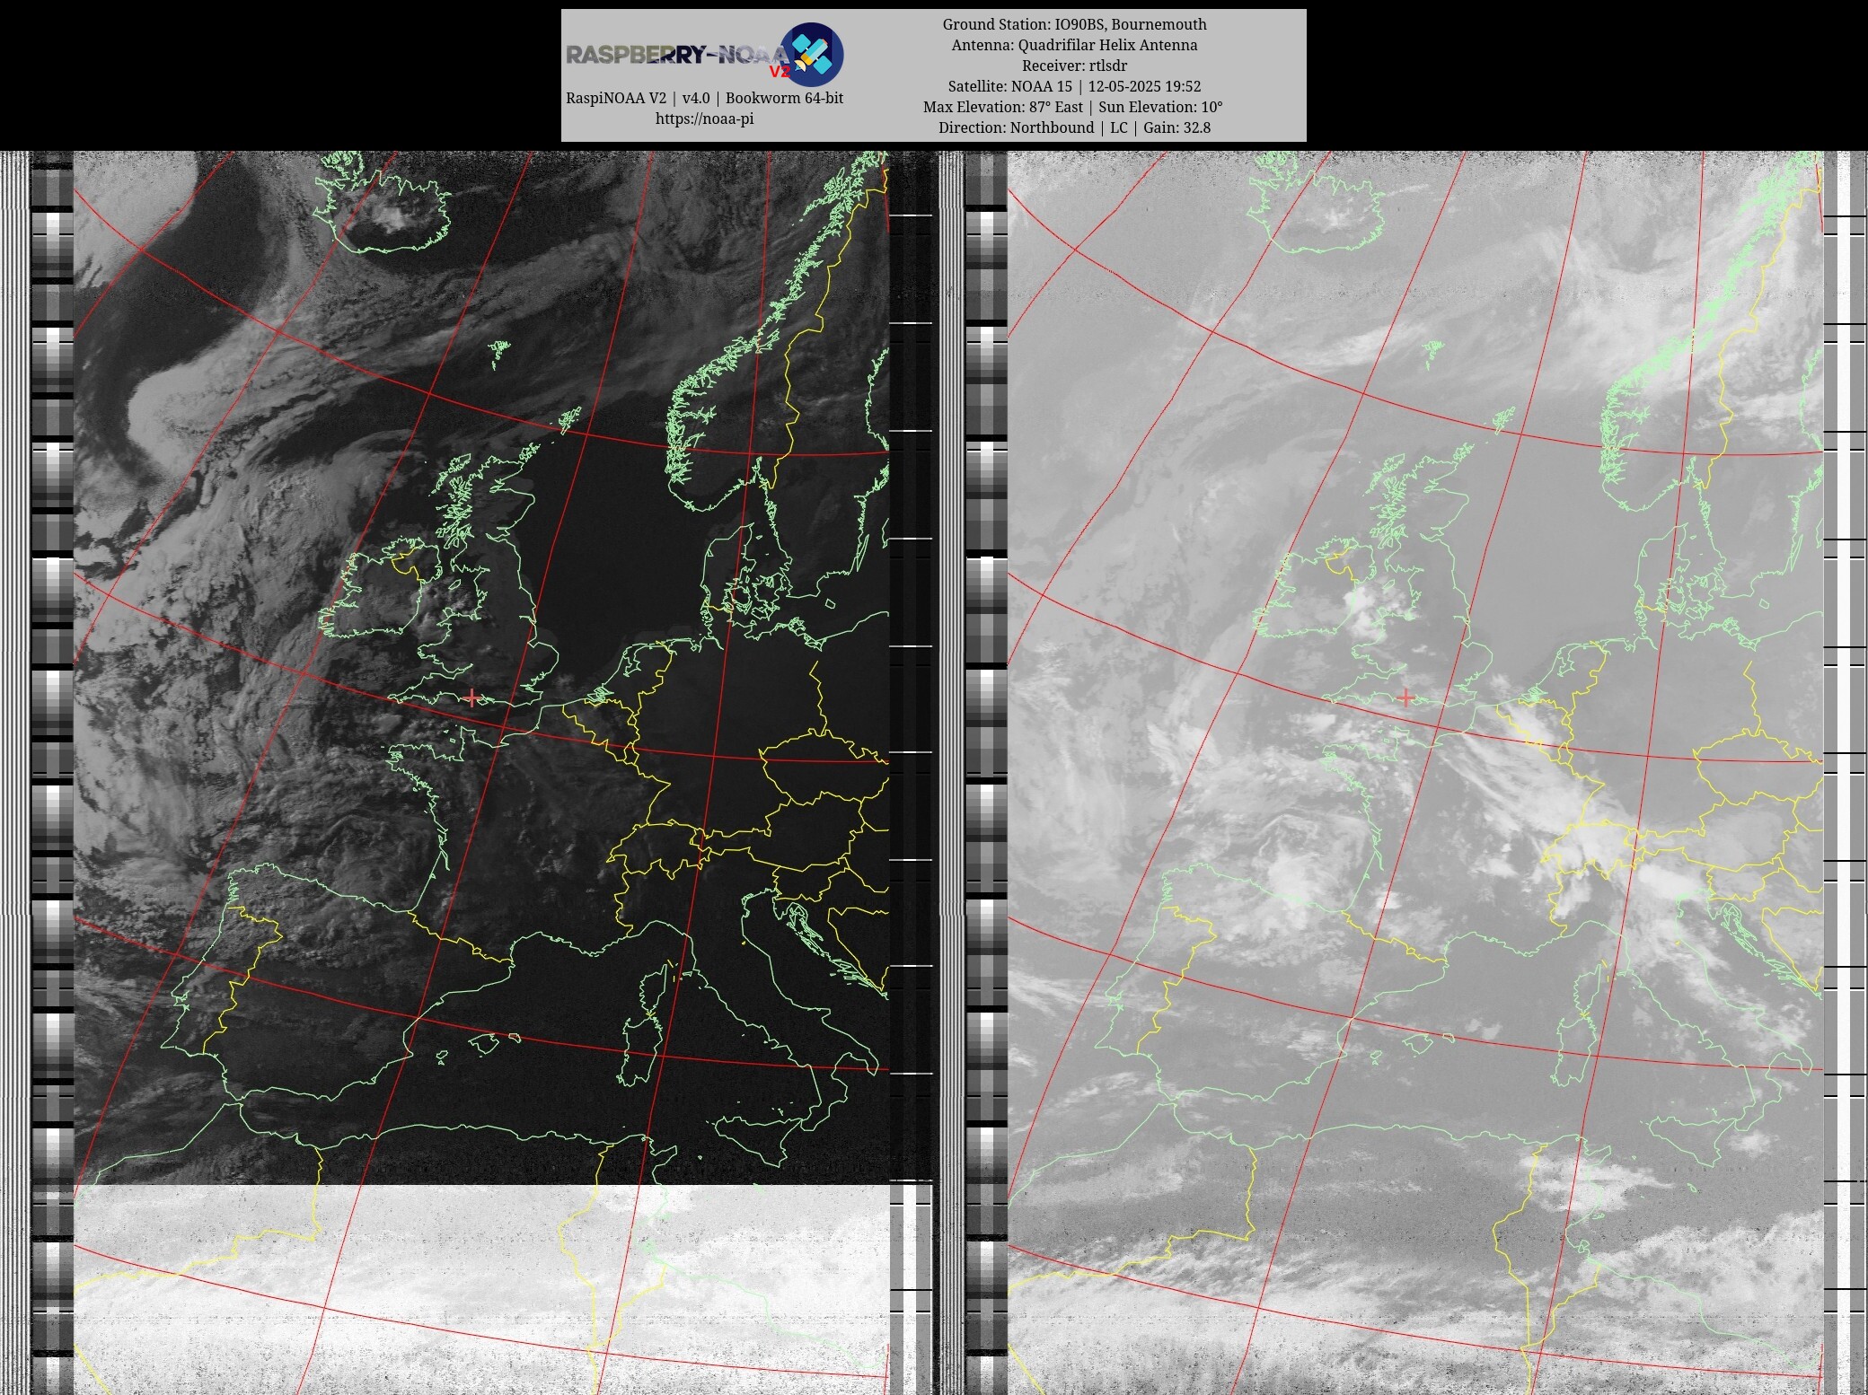
Task: Click the 'Receiver: rtlsdr' text
Action: tap(1074, 66)
